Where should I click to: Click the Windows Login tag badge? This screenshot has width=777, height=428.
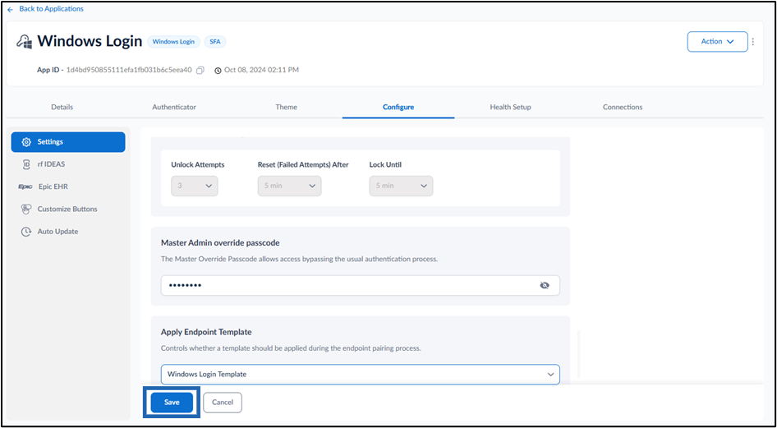tap(173, 42)
